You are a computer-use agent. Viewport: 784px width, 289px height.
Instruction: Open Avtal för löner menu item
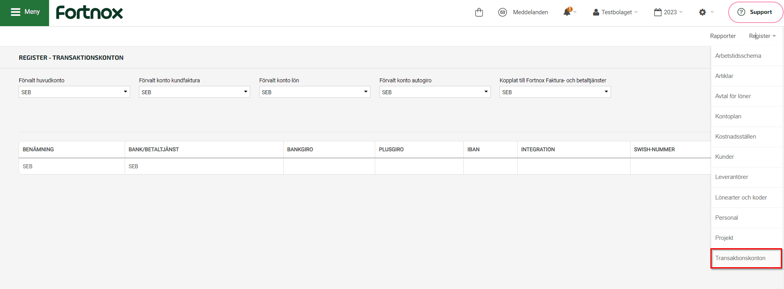tap(746, 96)
